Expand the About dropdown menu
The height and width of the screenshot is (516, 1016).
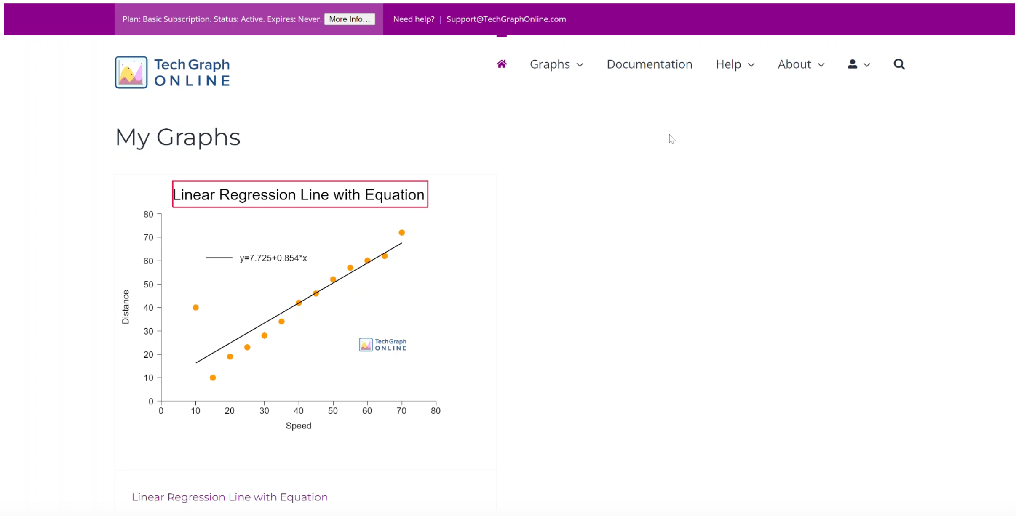tap(800, 64)
